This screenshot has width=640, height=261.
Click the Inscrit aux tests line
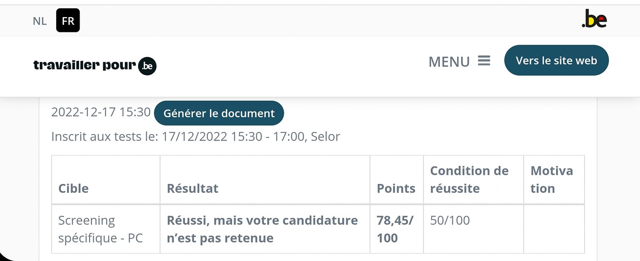tap(195, 137)
